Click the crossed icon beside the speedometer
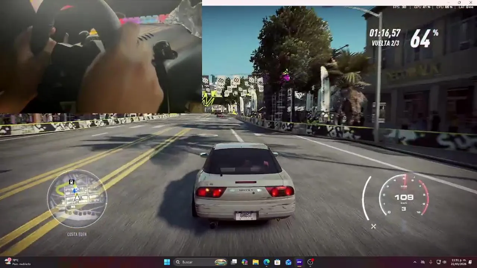The image size is (477, 268). 373,226
